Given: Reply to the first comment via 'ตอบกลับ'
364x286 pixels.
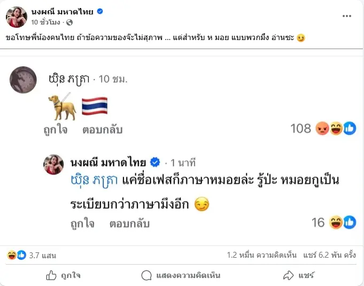Looking at the screenshot, I should click(x=102, y=129).
